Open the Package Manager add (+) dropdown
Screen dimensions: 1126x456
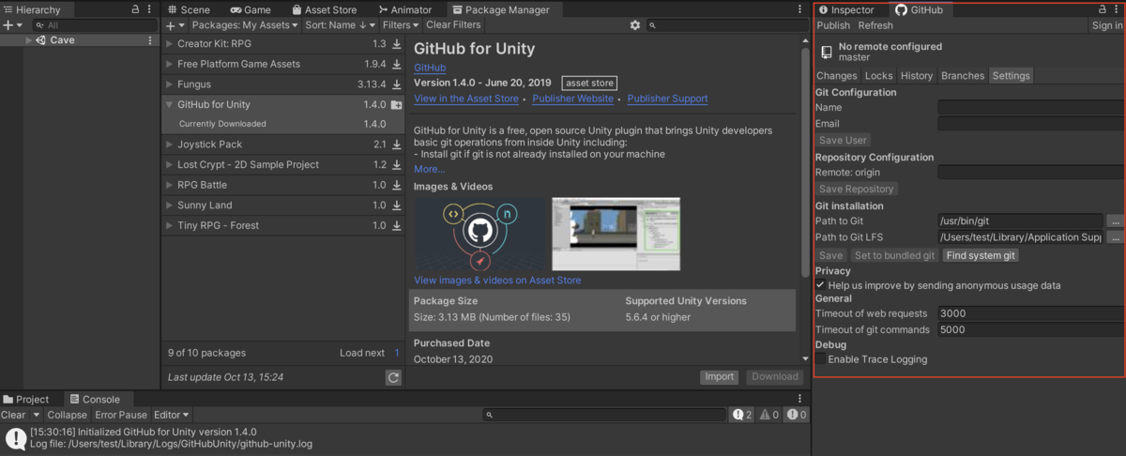tap(175, 25)
